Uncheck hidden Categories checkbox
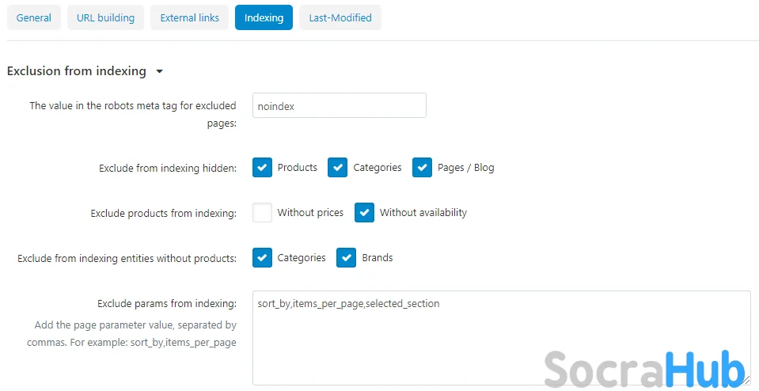 [x=338, y=168]
